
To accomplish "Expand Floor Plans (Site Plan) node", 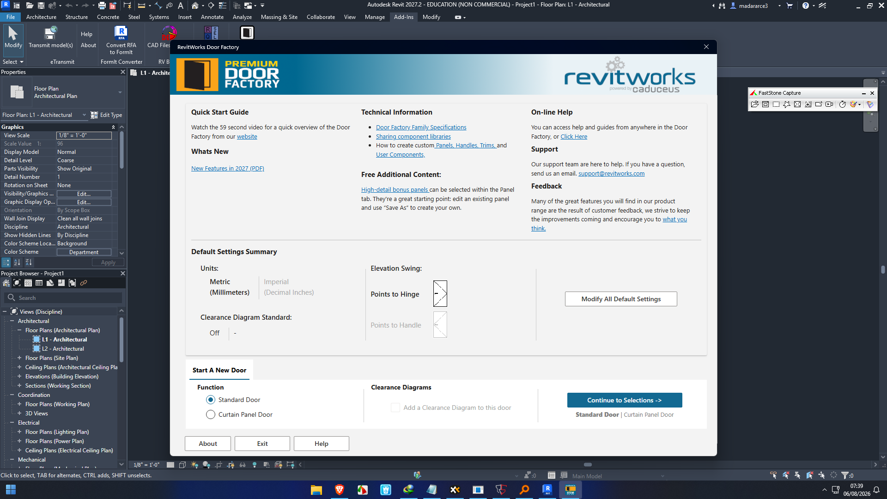I will (x=19, y=358).
